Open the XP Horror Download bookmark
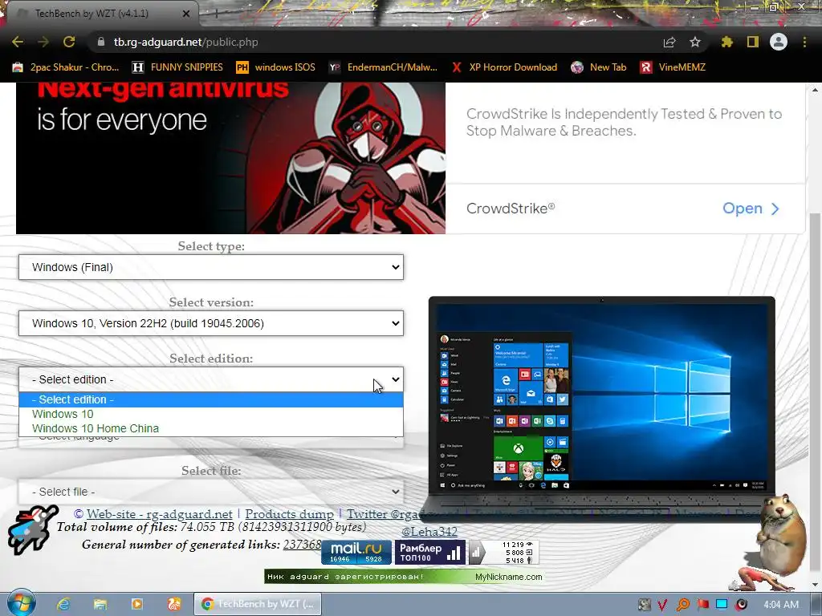 pos(504,67)
